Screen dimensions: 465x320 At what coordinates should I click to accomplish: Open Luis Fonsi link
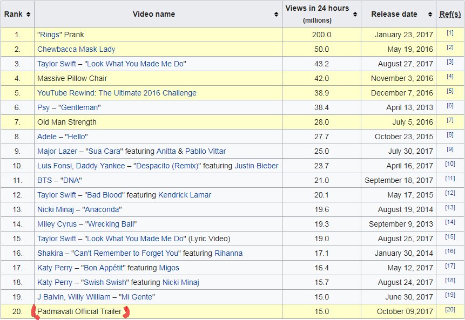coord(55,166)
